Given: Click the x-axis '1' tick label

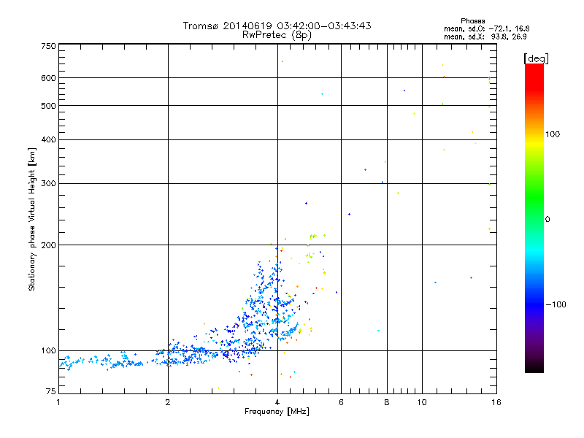Looking at the screenshot, I should 58,402.
